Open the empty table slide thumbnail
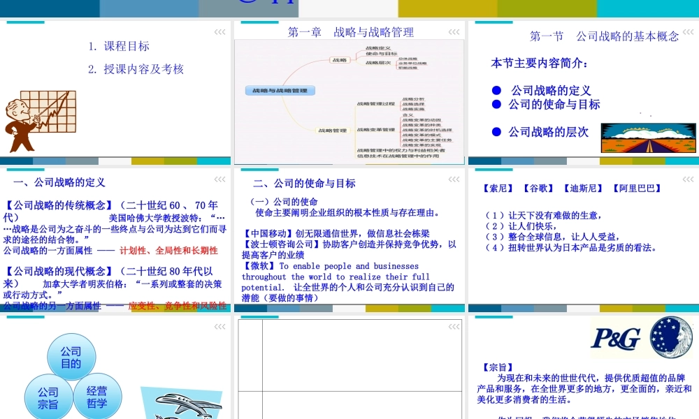 tap(349, 369)
